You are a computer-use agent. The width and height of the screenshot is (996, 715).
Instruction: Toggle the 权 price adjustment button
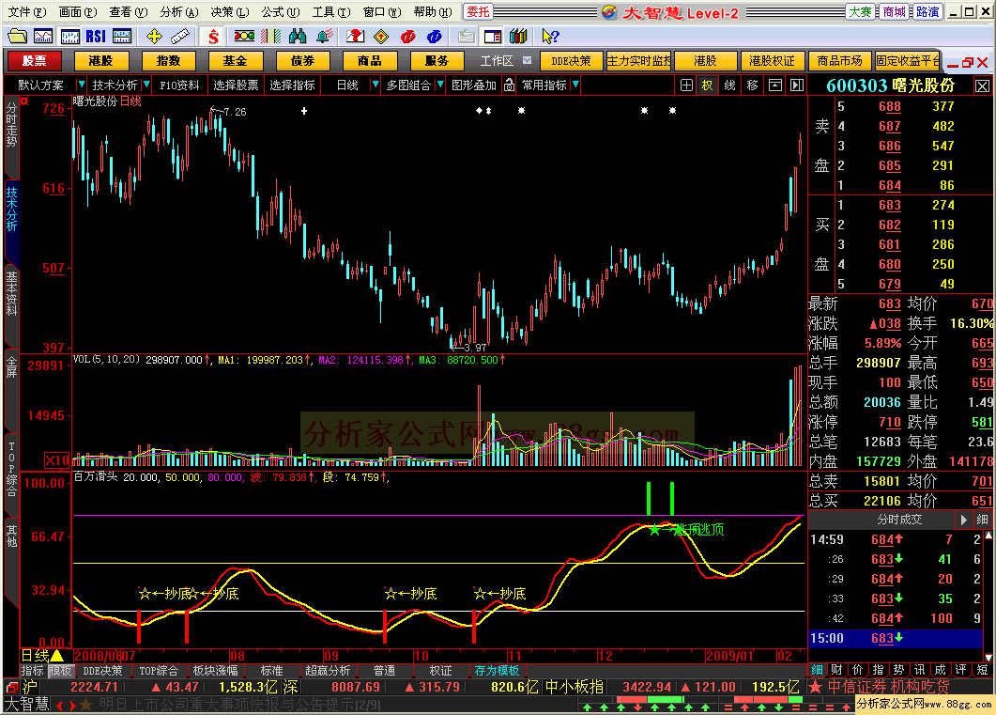[x=708, y=85]
